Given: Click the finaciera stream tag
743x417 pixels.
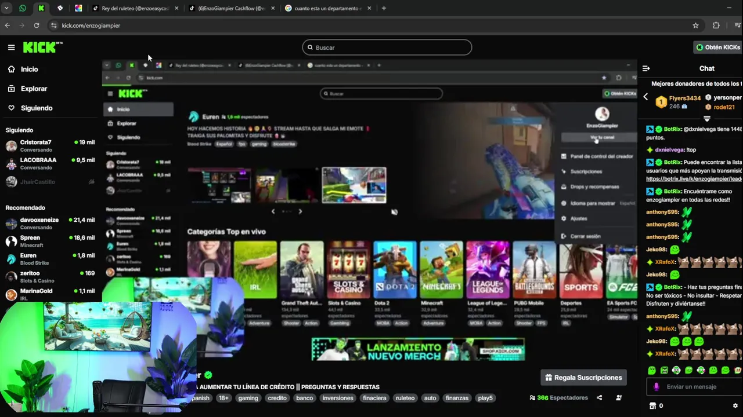Looking at the screenshot, I should [374, 398].
